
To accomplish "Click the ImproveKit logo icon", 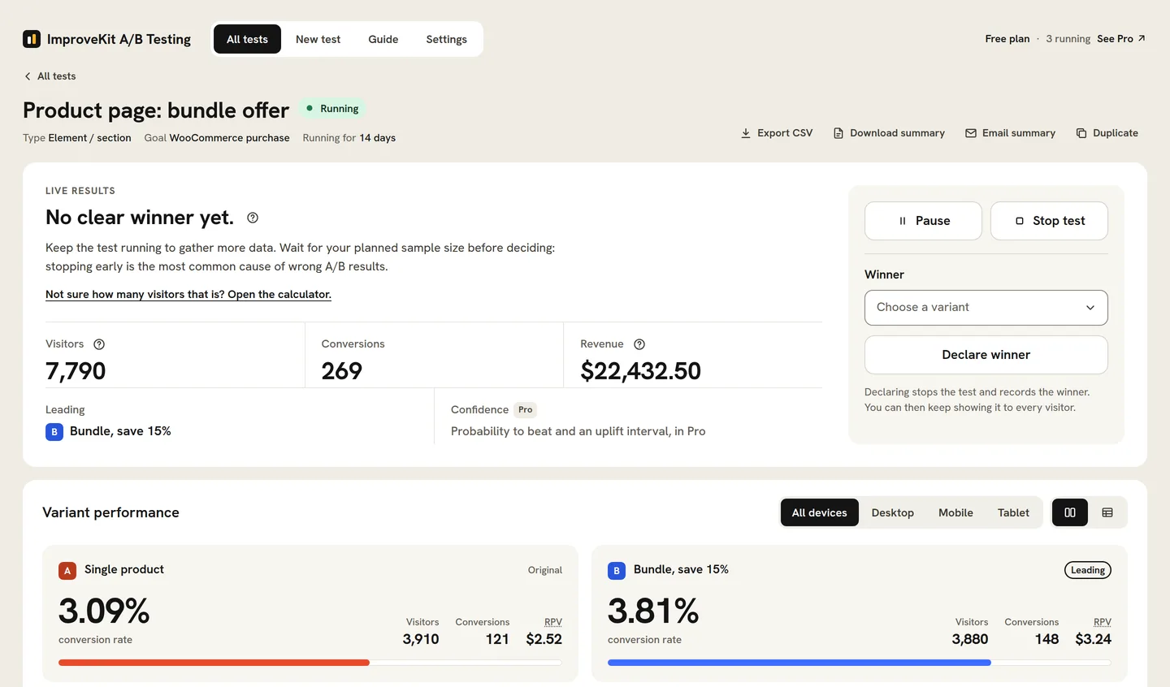I will click(x=32, y=39).
